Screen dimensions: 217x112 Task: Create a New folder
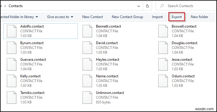click(199, 17)
